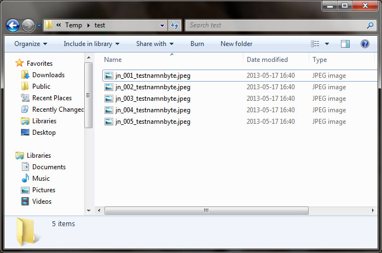
Task: Click the date of jn_002_testnamnbyte.jpeg row
Action: tap(270, 87)
